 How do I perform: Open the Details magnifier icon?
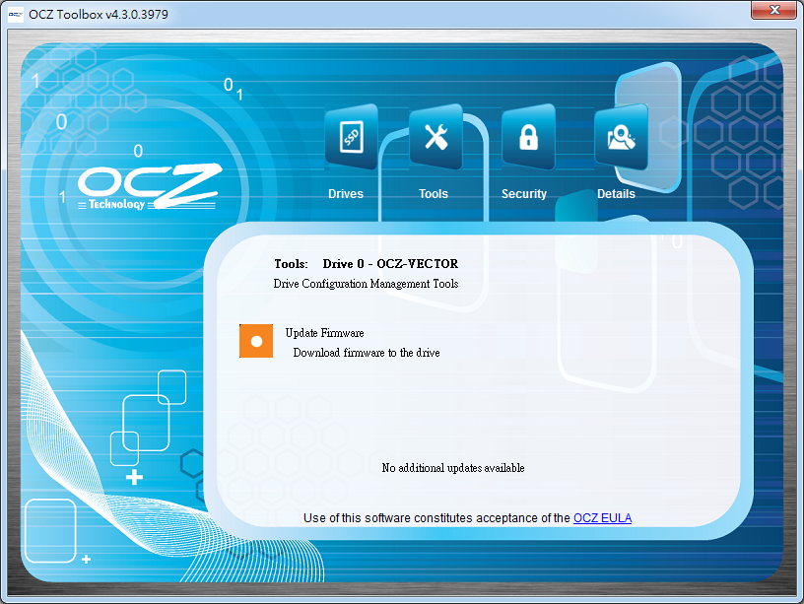(x=621, y=137)
